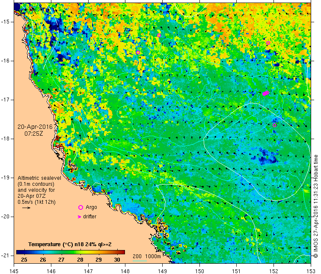The image size is (321, 274).
Task: Click the 'Altimetric sealevel' caption line
Action: [x=39, y=178]
